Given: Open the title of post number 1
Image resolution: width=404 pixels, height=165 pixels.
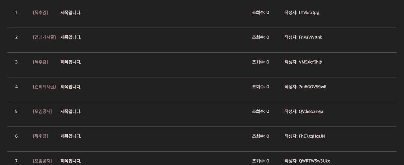Looking at the screenshot, I should click(x=71, y=13).
